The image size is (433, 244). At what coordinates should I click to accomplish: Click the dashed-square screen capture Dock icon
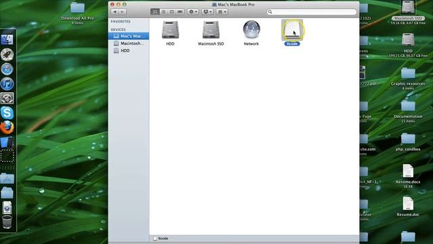point(7,156)
